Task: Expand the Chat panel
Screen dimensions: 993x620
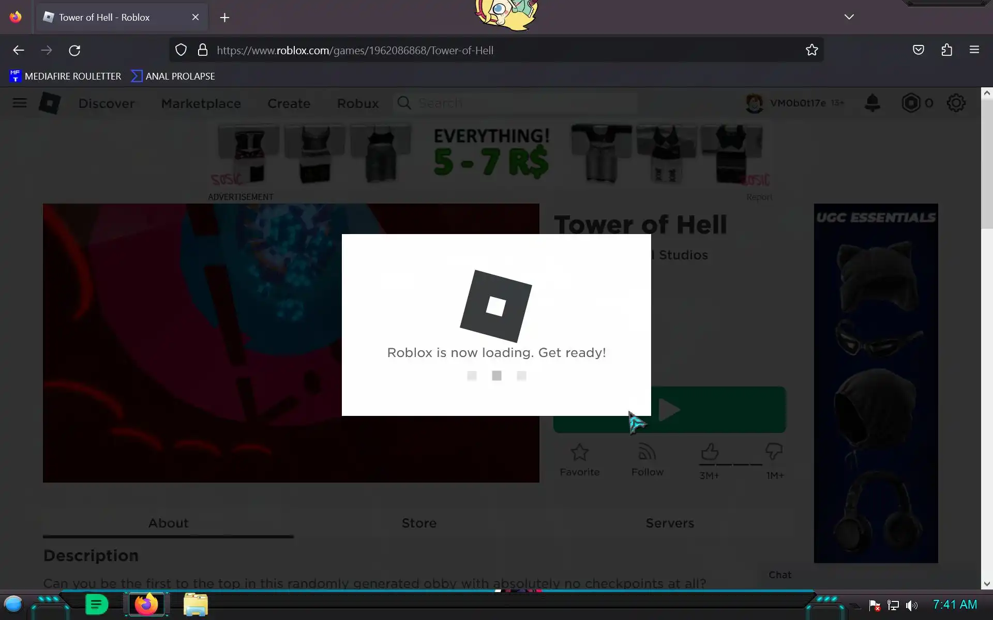Action: 779,575
